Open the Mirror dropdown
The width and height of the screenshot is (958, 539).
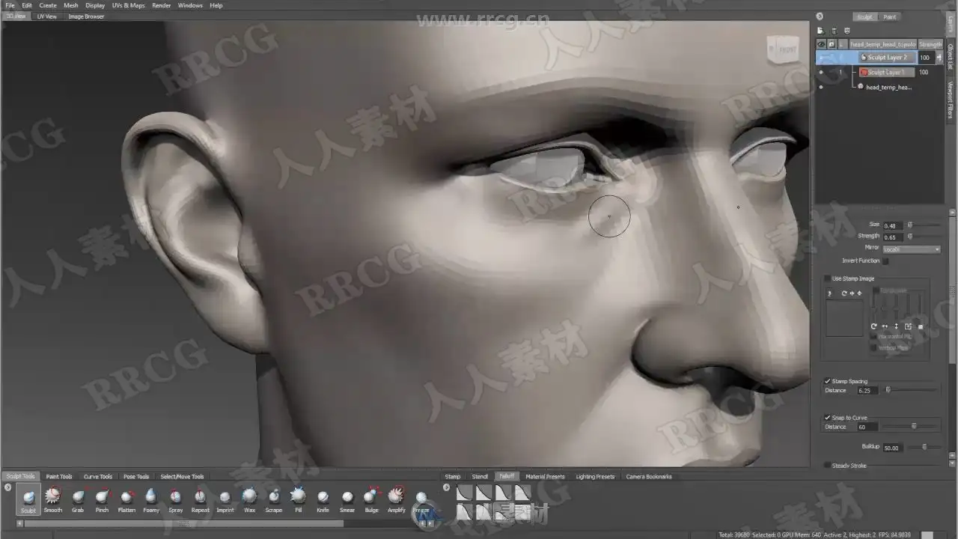(x=911, y=249)
